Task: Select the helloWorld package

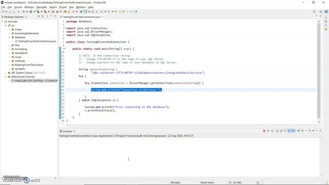Action: [21, 53]
